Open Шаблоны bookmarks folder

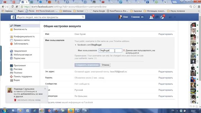point(66,11)
